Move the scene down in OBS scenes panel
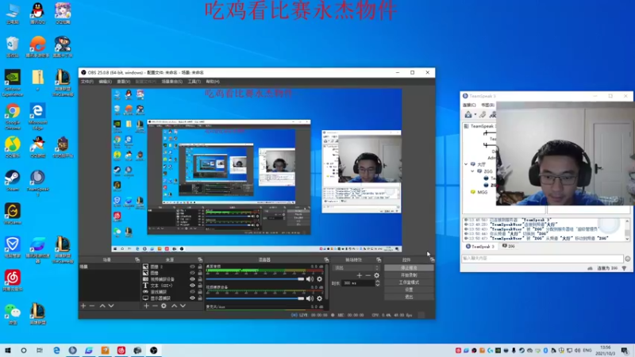Viewport: 635px width, 357px height. pyautogui.click(x=111, y=306)
